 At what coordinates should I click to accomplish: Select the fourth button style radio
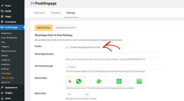coord(130,82)
